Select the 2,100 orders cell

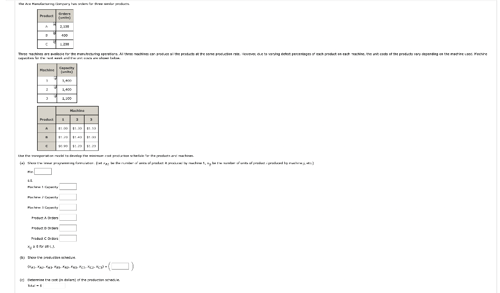(64, 26)
